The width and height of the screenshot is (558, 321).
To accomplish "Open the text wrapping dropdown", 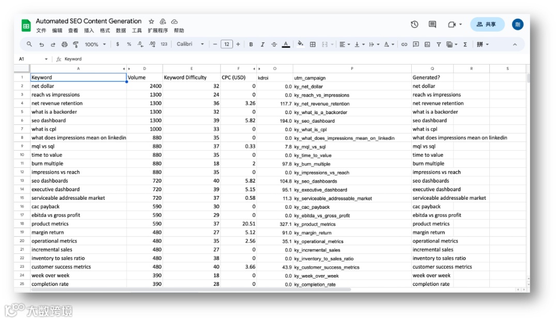I will [374, 44].
